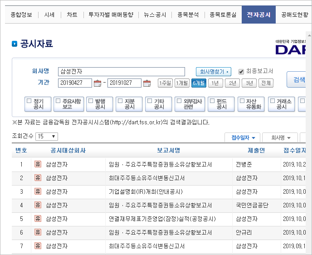Open the 투자자별 매매동향 tab
This screenshot has width=312, height=255.
111,15
